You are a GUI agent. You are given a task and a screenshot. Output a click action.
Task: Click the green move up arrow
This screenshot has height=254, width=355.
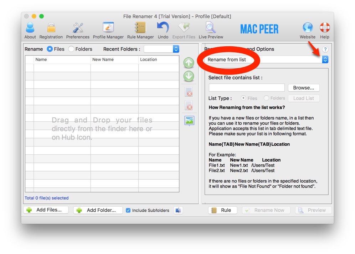[189, 63]
